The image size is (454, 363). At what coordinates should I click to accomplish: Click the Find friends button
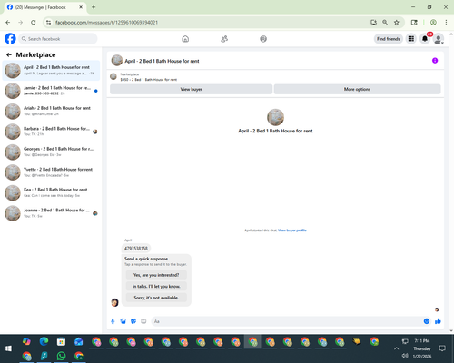click(x=389, y=39)
